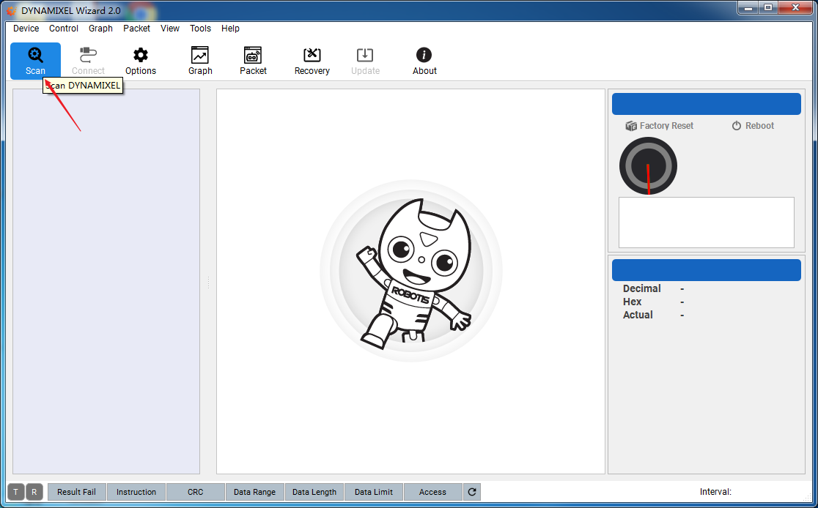The height and width of the screenshot is (508, 818).
Task: Open Options via the gear icon
Action: (140, 61)
